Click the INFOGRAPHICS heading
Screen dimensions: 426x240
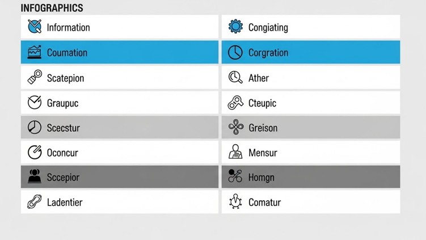coord(52,8)
